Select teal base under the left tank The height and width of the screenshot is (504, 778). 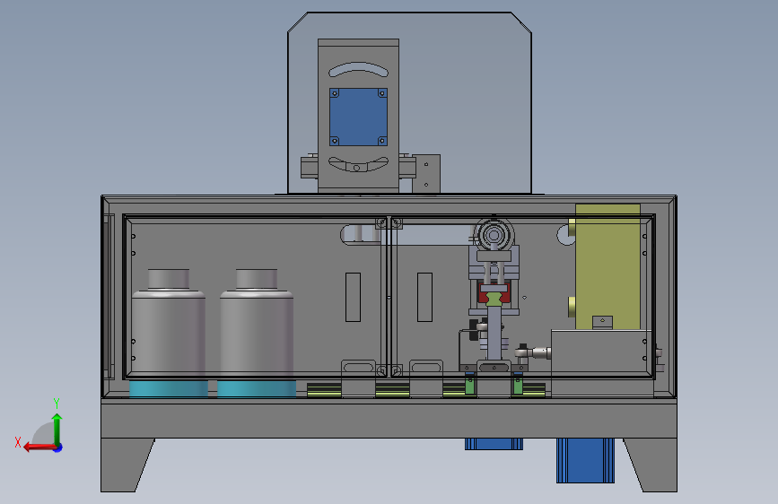[169, 389]
